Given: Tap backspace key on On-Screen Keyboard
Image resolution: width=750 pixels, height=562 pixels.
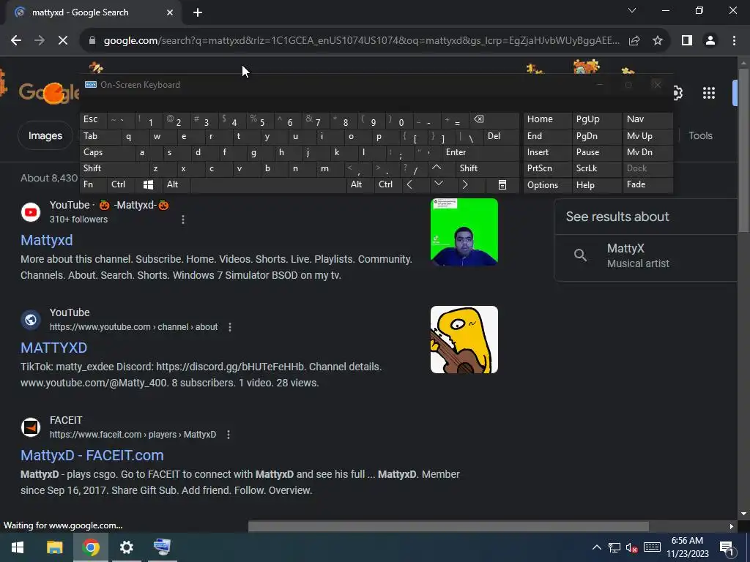Looking at the screenshot, I should coord(494,119).
